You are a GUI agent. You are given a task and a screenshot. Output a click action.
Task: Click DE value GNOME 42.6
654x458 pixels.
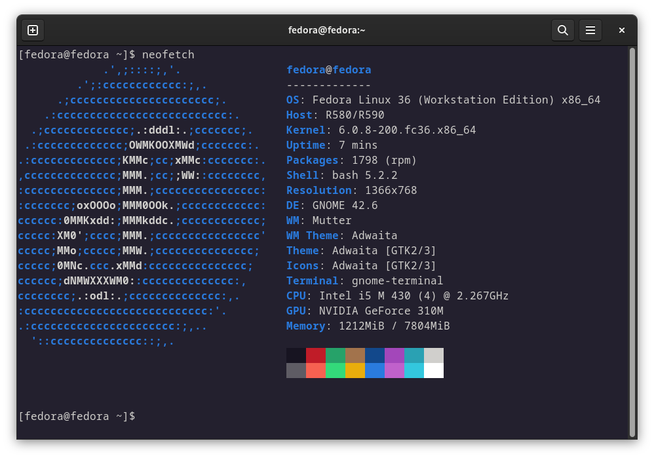[x=345, y=205]
